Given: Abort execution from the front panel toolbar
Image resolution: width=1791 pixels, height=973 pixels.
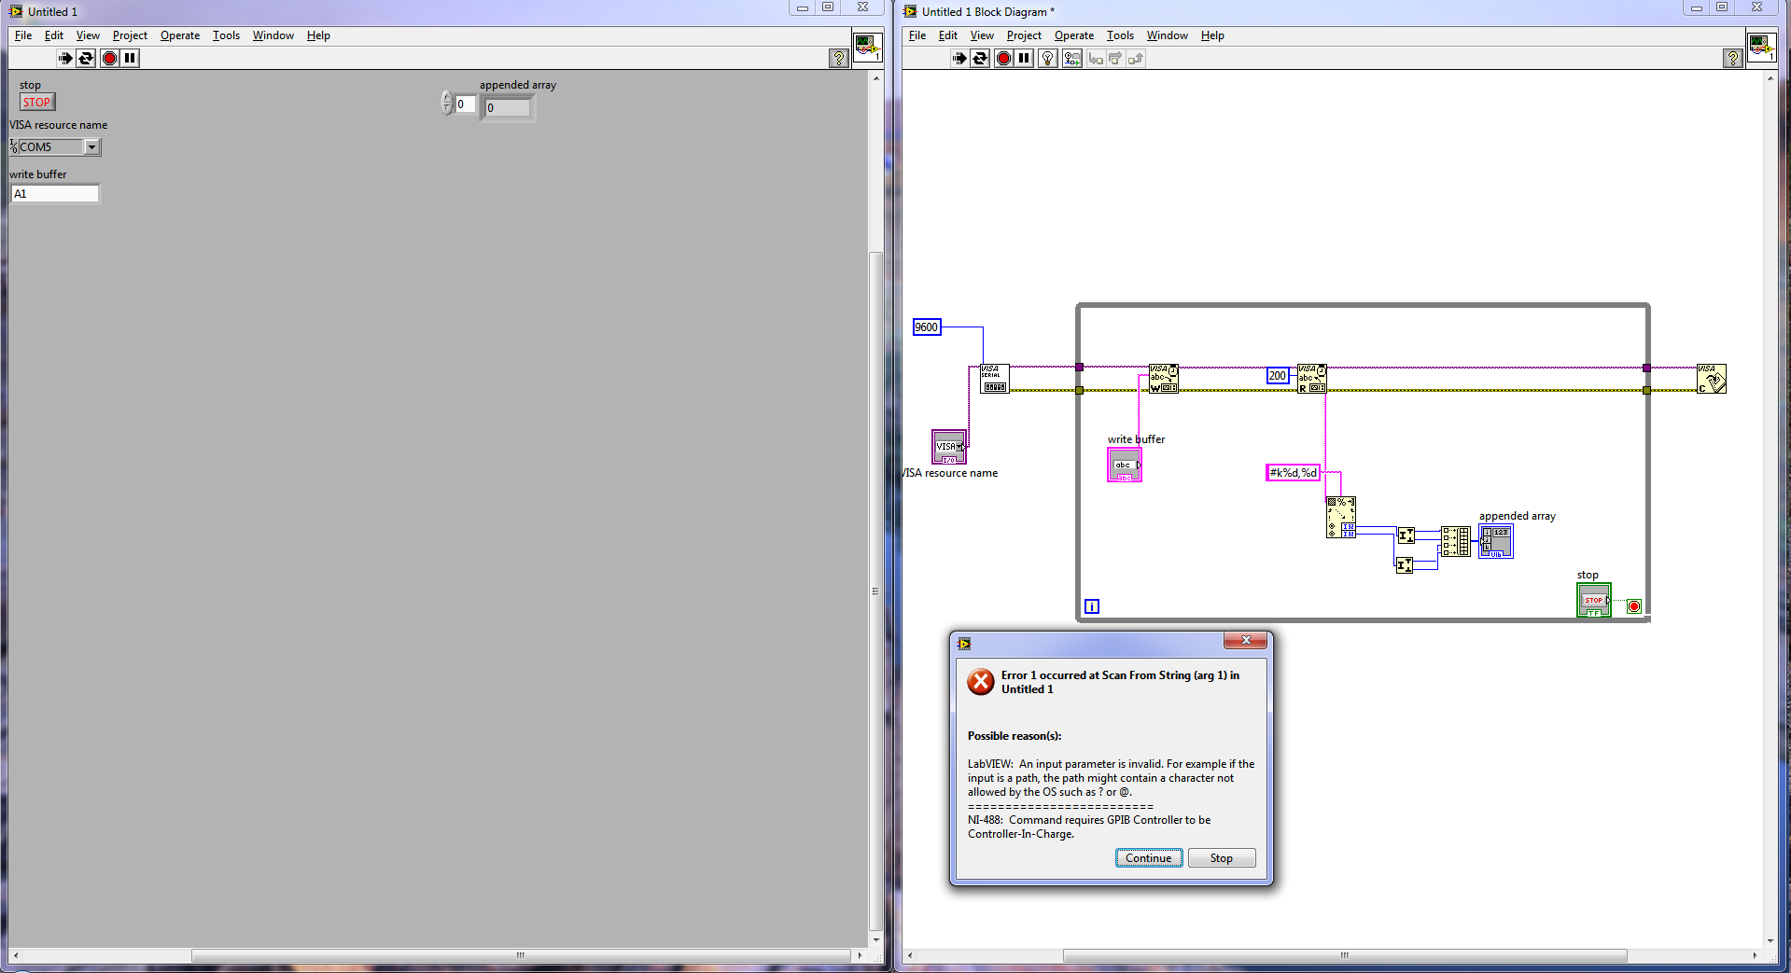Looking at the screenshot, I should coord(109,58).
